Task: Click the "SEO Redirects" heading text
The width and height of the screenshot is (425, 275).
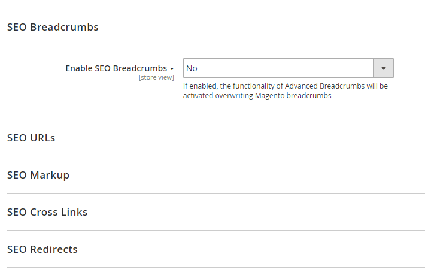Action: 42,249
